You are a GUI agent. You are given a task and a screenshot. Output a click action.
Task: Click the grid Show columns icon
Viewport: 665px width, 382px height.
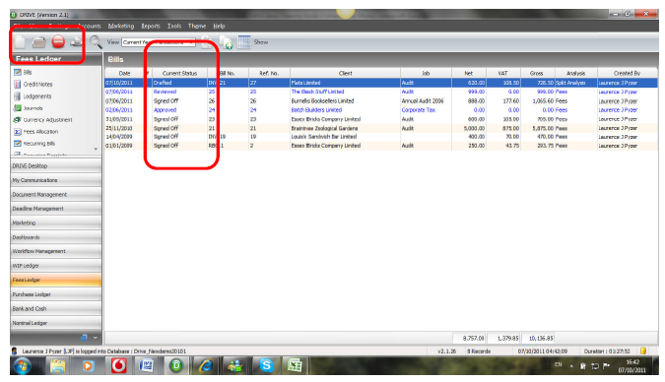point(244,42)
